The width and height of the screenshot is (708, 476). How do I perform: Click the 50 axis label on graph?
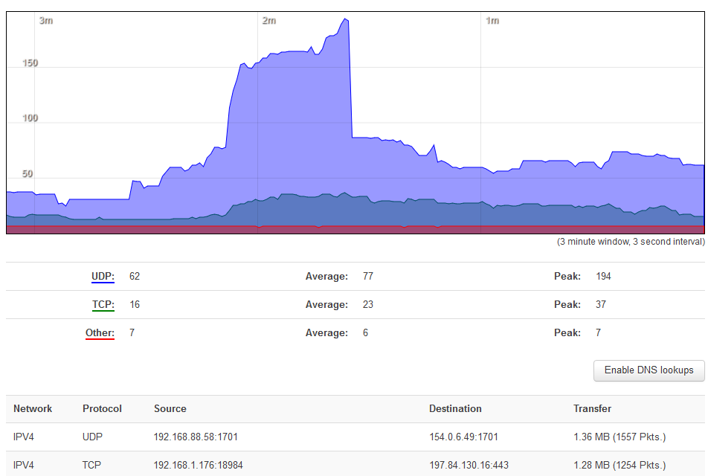point(28,173)
